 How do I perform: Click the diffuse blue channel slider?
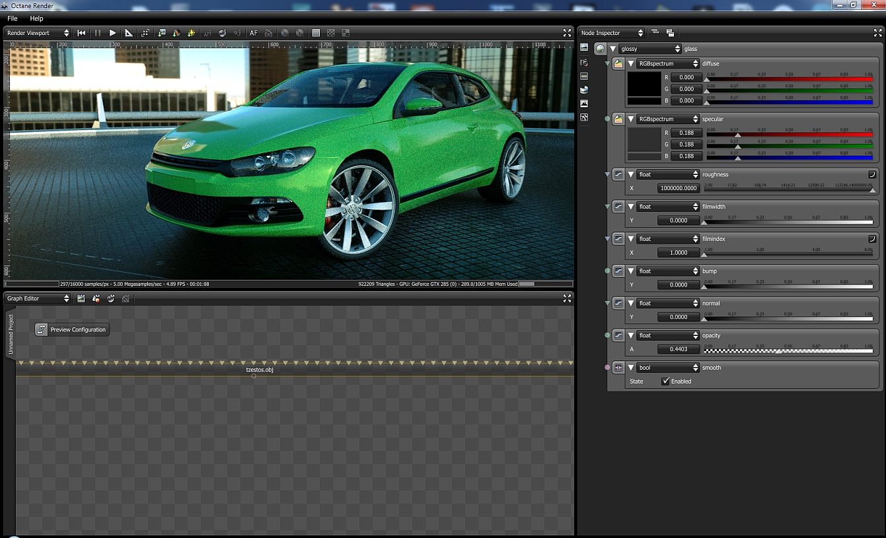point(790,101)
